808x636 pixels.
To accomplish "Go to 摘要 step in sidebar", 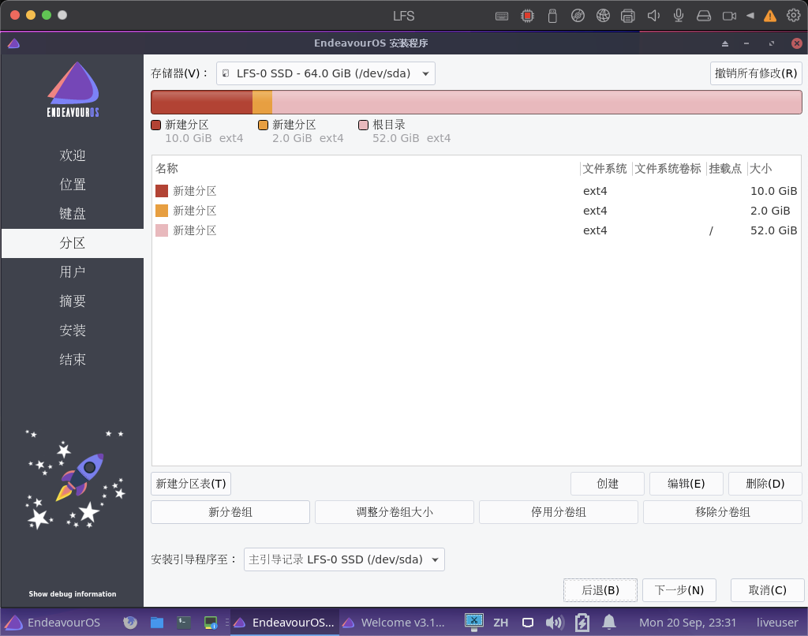I will click(x=73, y=301).
